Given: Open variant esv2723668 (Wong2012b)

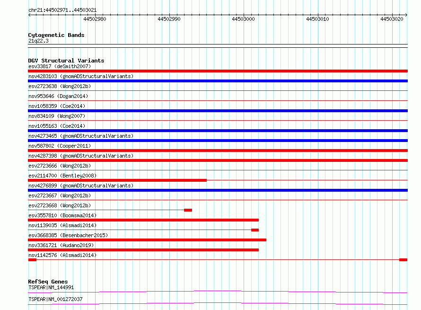Looking at the screenshot, I should [x=60, y=205].
